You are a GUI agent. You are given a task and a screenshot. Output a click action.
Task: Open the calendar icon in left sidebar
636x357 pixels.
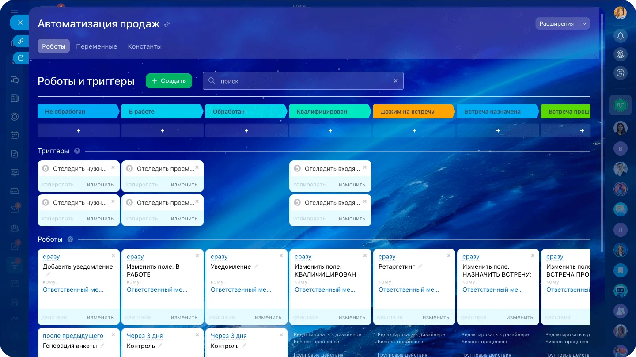(15, 135)
